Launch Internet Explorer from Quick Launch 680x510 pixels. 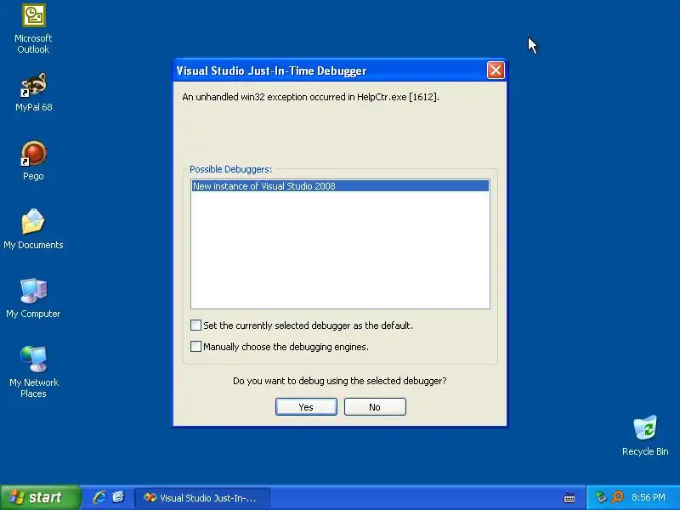click(99, 497)
